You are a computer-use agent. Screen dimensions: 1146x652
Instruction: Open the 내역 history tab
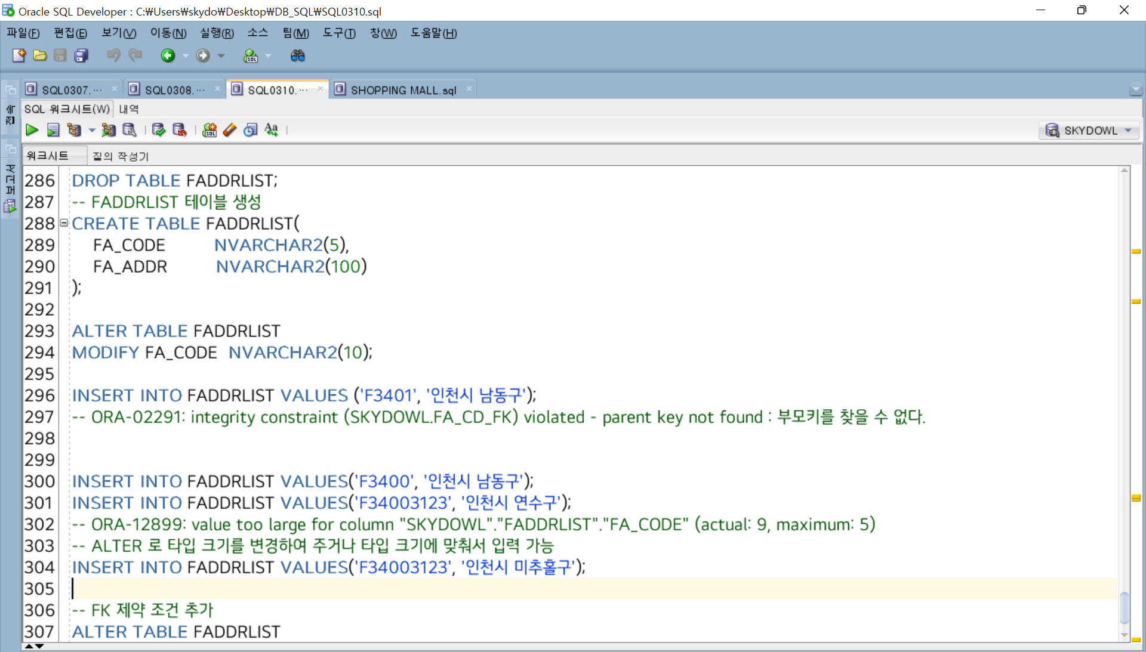128,109
